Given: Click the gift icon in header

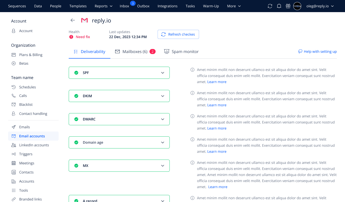Looking at the screenshot, I should tap(288, 6).
